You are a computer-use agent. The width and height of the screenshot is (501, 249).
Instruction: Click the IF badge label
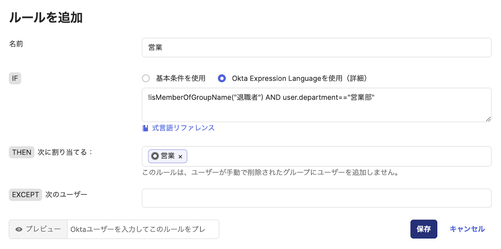coord(15,78)
